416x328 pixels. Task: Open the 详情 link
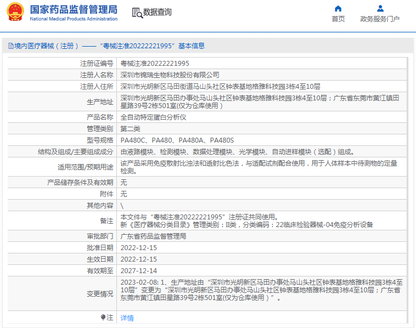coord(127,318)
